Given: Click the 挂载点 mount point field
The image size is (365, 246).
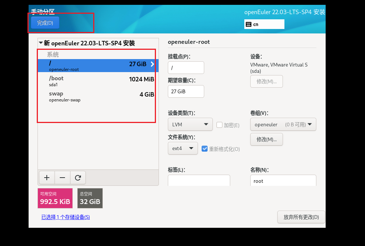Looking at the screenshot, I should click(x=186, y=68).
